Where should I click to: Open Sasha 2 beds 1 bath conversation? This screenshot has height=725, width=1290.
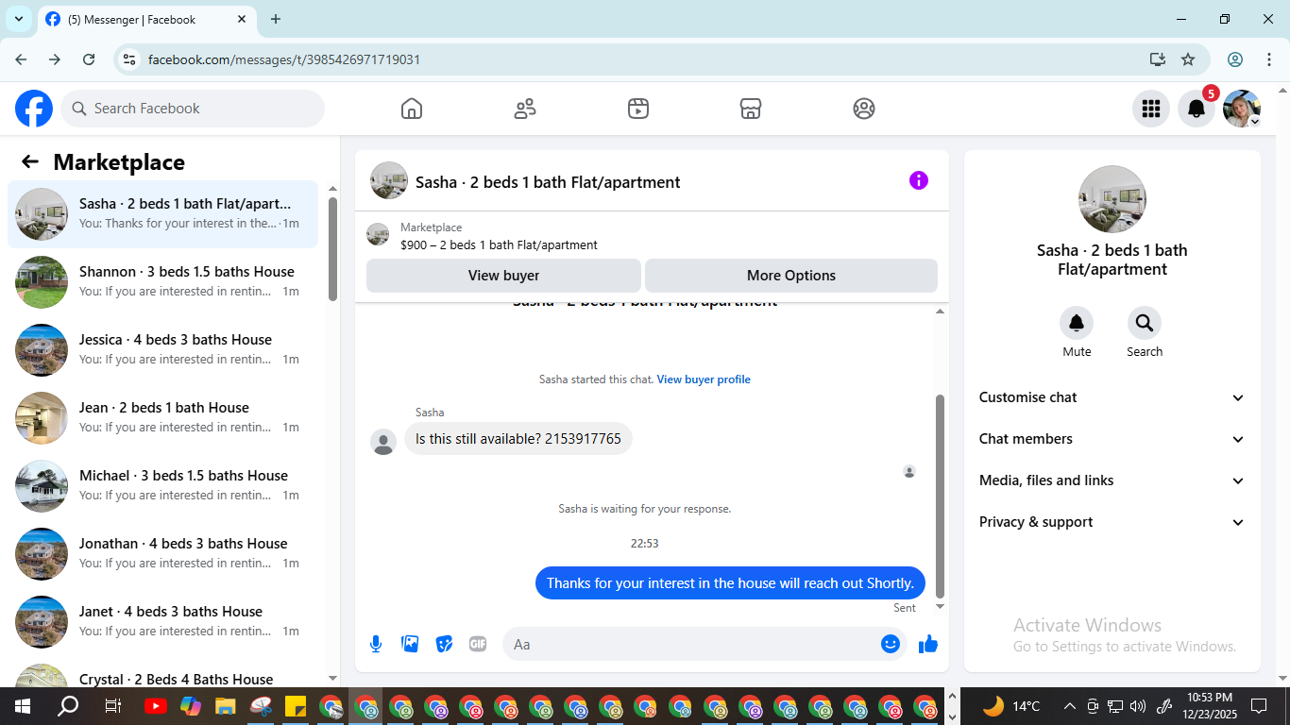click(x=162, y=214)
